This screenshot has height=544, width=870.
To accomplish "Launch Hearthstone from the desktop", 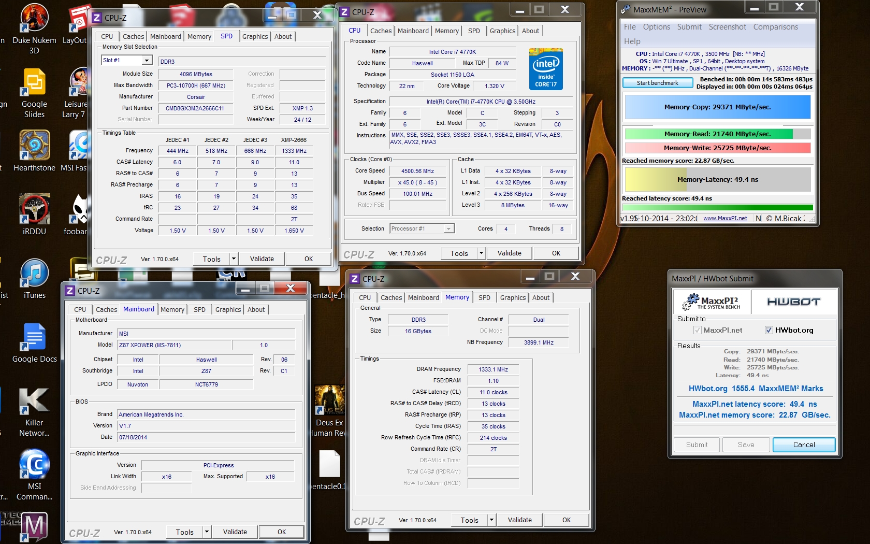I will (34, 151).
